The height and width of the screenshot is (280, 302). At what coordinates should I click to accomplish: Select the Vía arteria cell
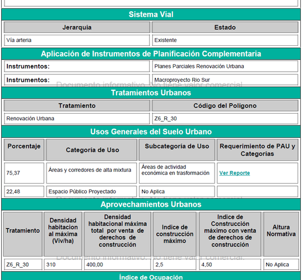[x=77, y=40]
